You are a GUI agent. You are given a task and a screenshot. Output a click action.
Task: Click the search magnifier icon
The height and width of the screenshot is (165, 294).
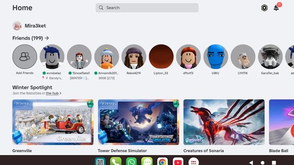tap(101, 8)
